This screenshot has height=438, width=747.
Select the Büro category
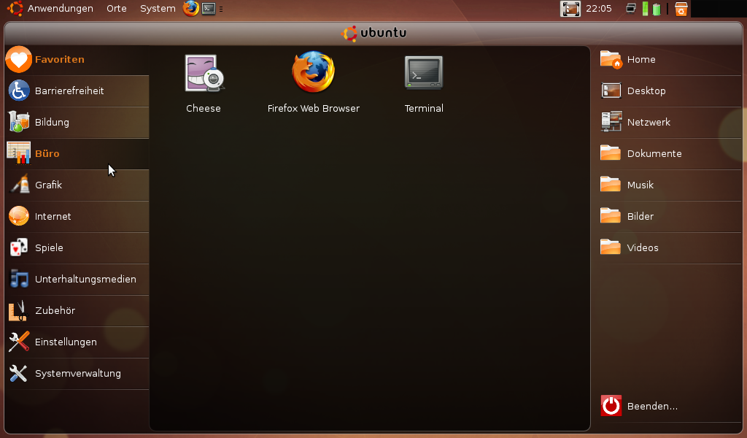(x=77, y=154)
